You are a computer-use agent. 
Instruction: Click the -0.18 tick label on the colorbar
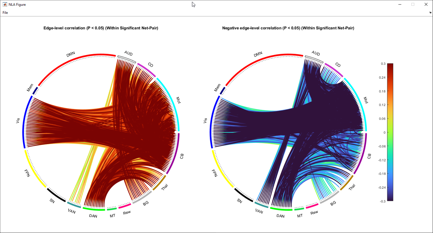pos(382,174)
